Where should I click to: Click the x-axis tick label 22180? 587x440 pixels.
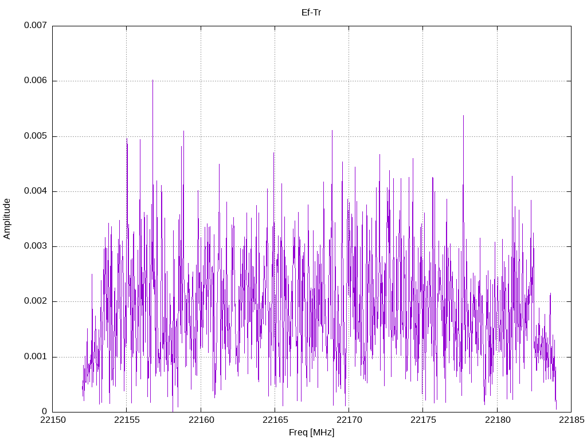pos(498,420)
